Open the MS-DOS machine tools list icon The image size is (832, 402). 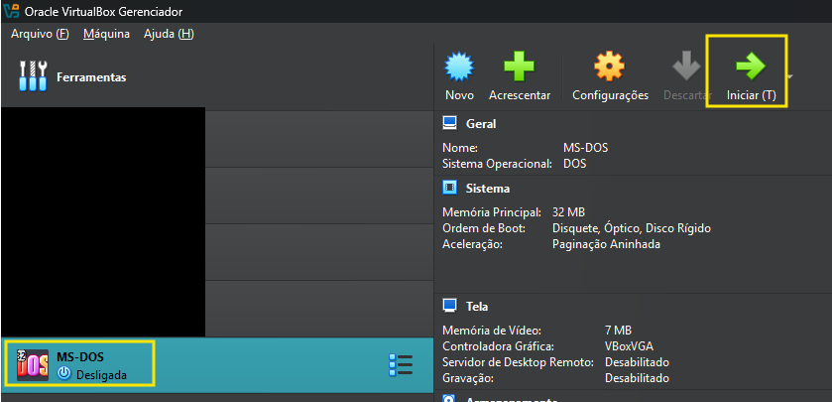[401, 365]
